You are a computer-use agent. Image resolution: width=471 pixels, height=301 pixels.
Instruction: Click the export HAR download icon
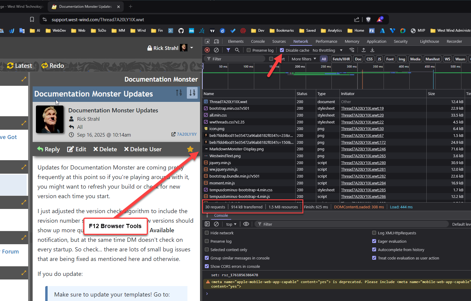[x=372, y=50]
